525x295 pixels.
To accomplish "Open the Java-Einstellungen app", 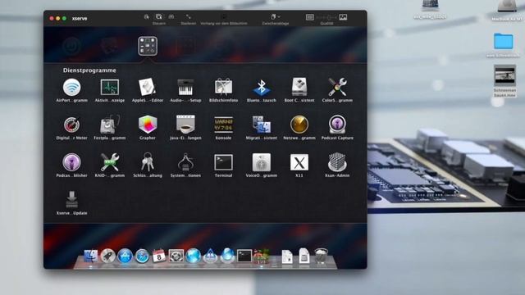I will pyautogui.click(x=185, y=125).
